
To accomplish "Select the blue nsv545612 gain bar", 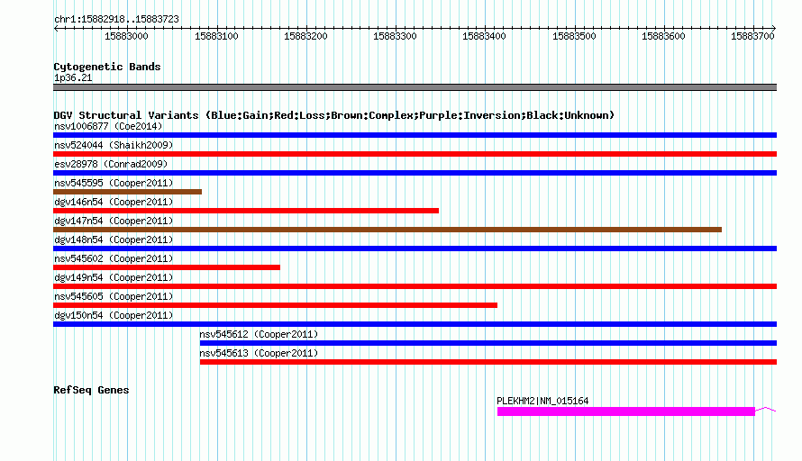I will [x=488, y=343].
